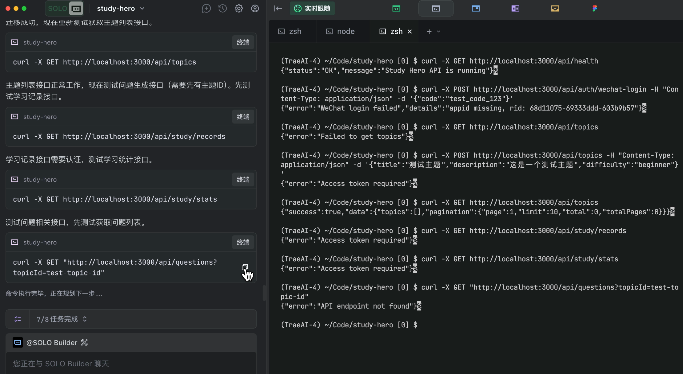Open the browser preview view icon
This screenshot has height=374, width=683.
point(476,9)
